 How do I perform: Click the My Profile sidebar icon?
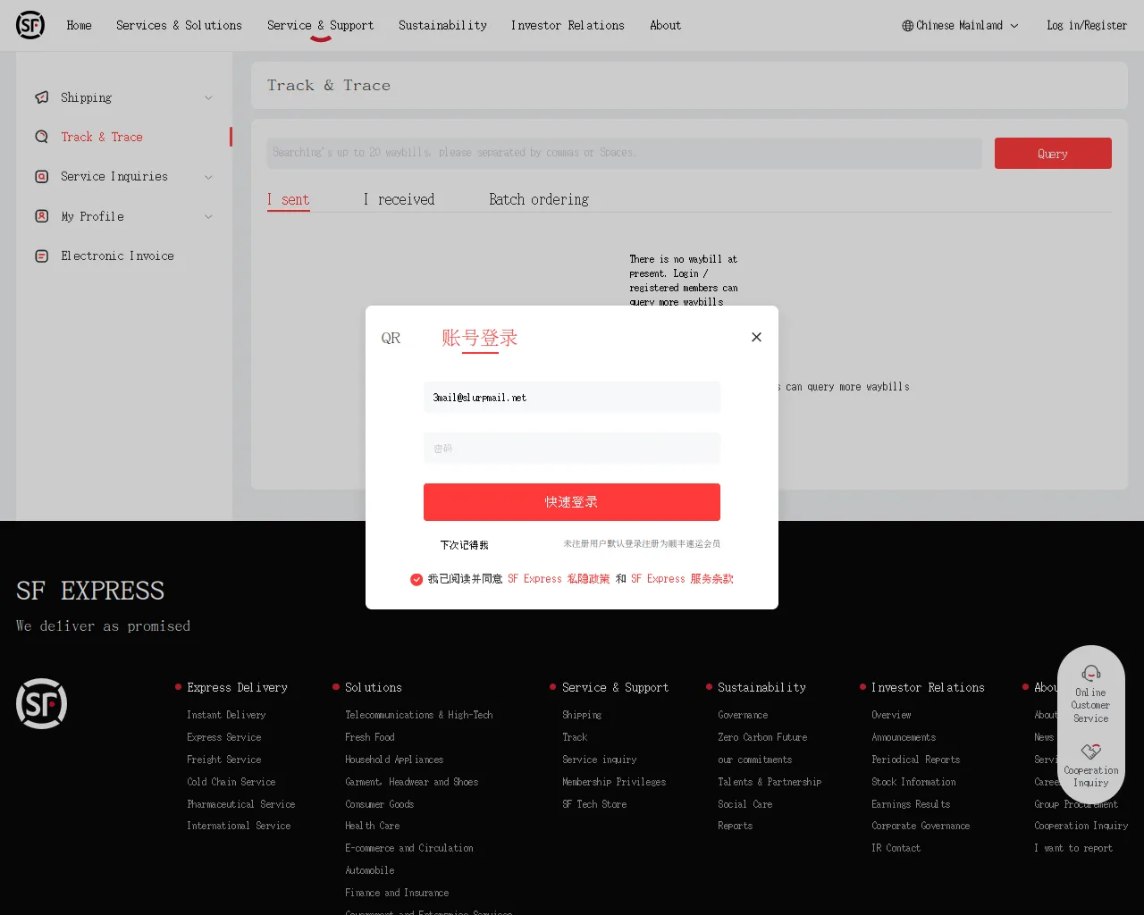tap(41, 216)
